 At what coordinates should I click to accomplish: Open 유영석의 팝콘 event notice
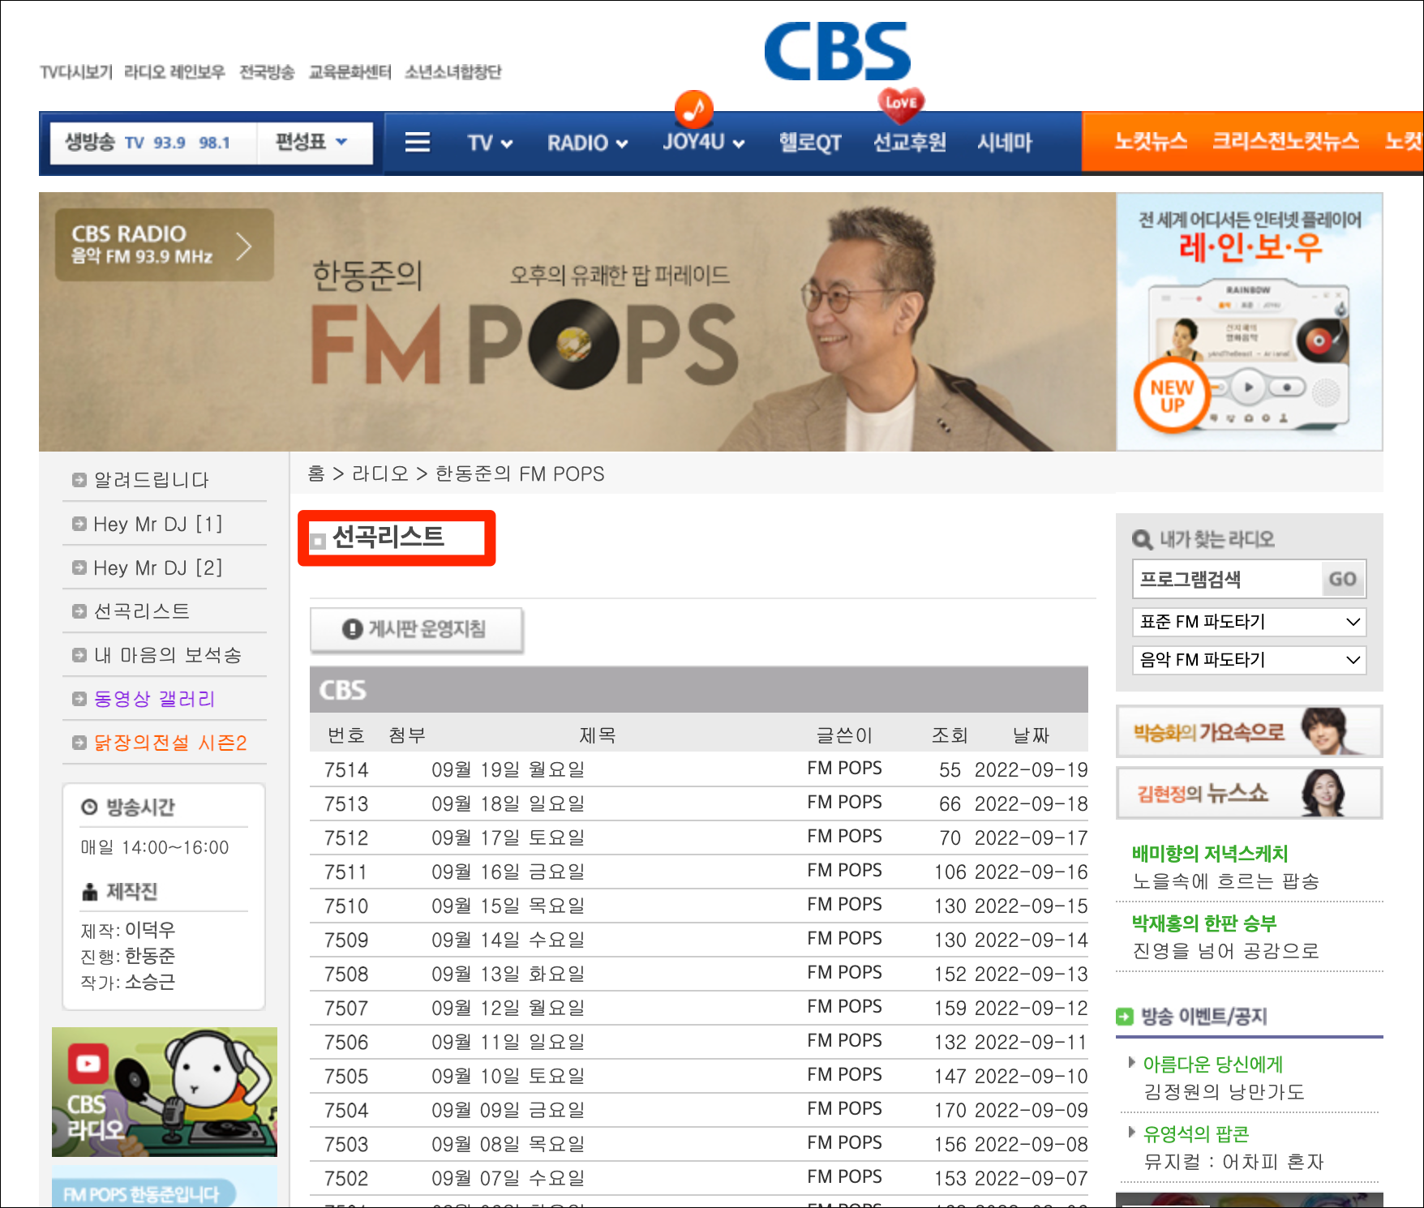coord(1196,1134)
